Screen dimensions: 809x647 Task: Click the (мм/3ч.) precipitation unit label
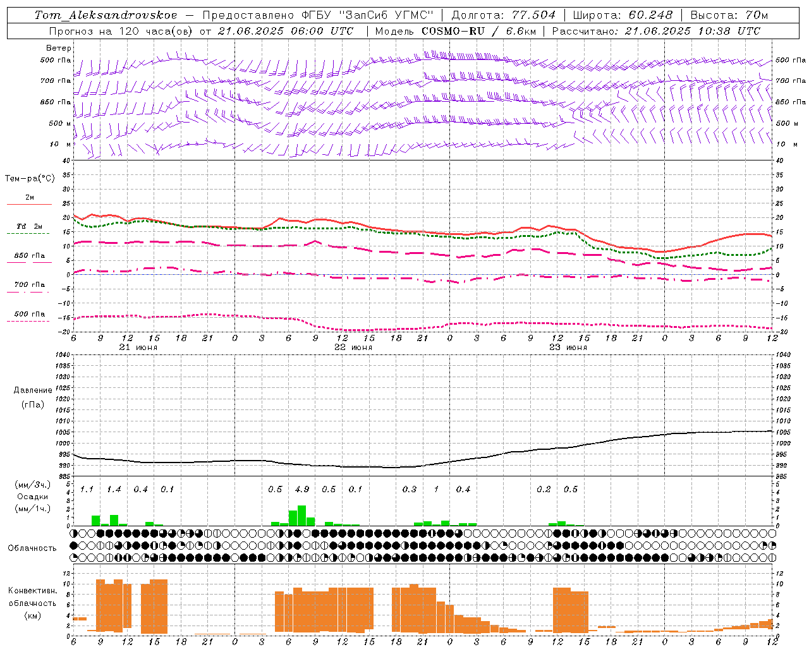pos(32,485)
